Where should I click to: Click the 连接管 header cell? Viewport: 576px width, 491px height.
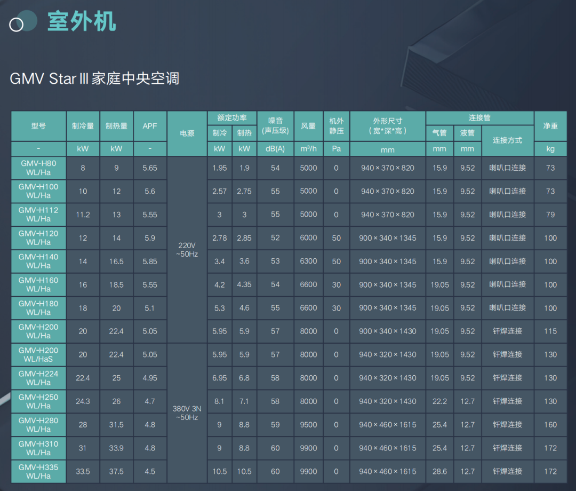(480, 118)
